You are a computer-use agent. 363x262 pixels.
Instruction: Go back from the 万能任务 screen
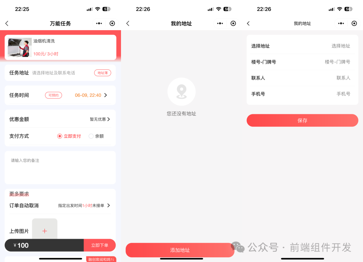pyautogui.click(x=7, y=24)
